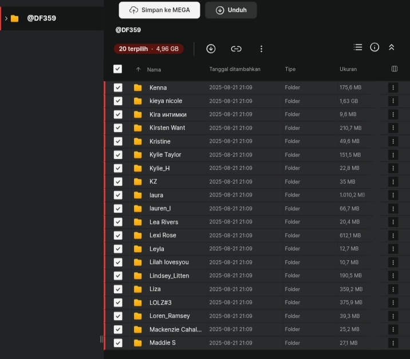This screenshot has height=359, width=410.
Task: Open more options for Kylie Taylor folder
Action: coord(393,155)
